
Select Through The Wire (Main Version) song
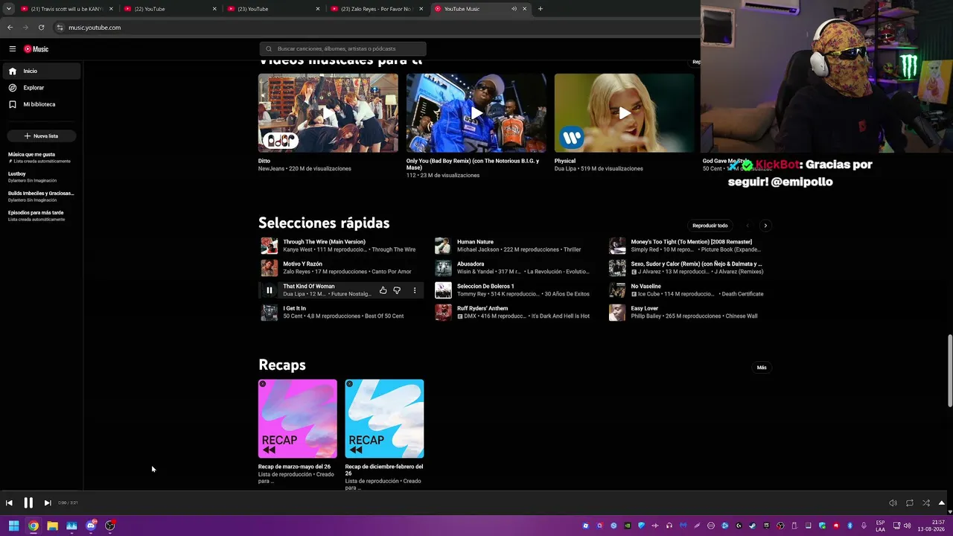(324, 242)
